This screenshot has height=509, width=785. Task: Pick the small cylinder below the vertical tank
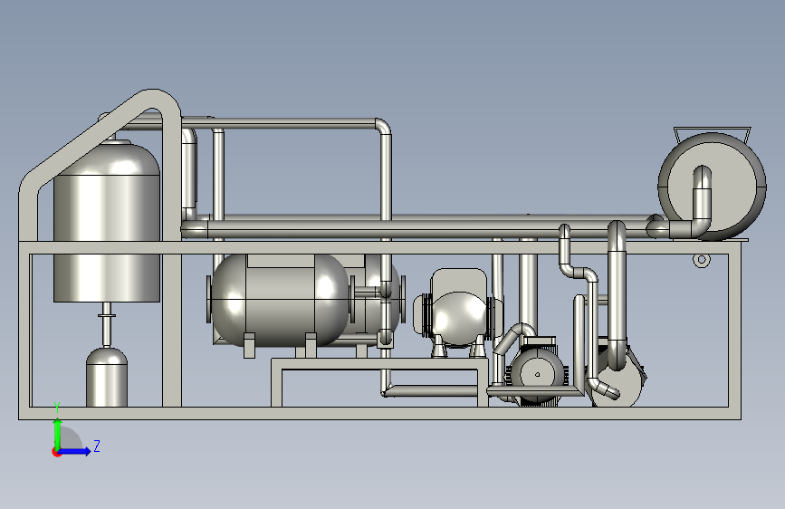click(107, 377)
